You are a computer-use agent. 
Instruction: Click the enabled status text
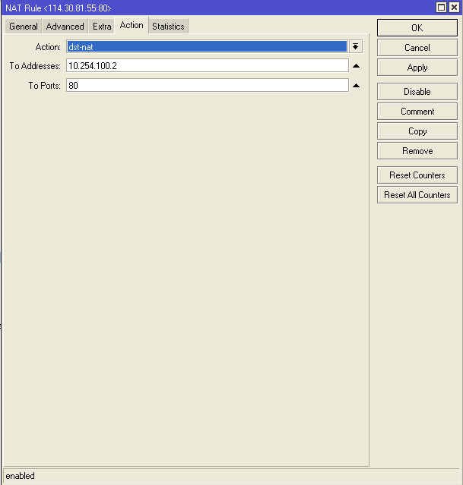pos(20,476)
